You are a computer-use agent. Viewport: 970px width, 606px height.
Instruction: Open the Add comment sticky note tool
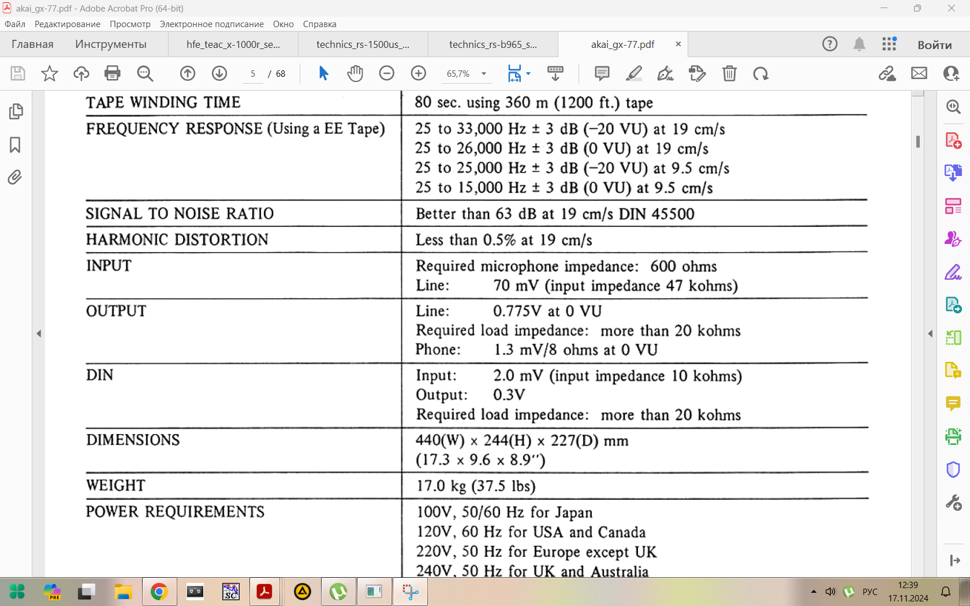[x=602, y=73]
